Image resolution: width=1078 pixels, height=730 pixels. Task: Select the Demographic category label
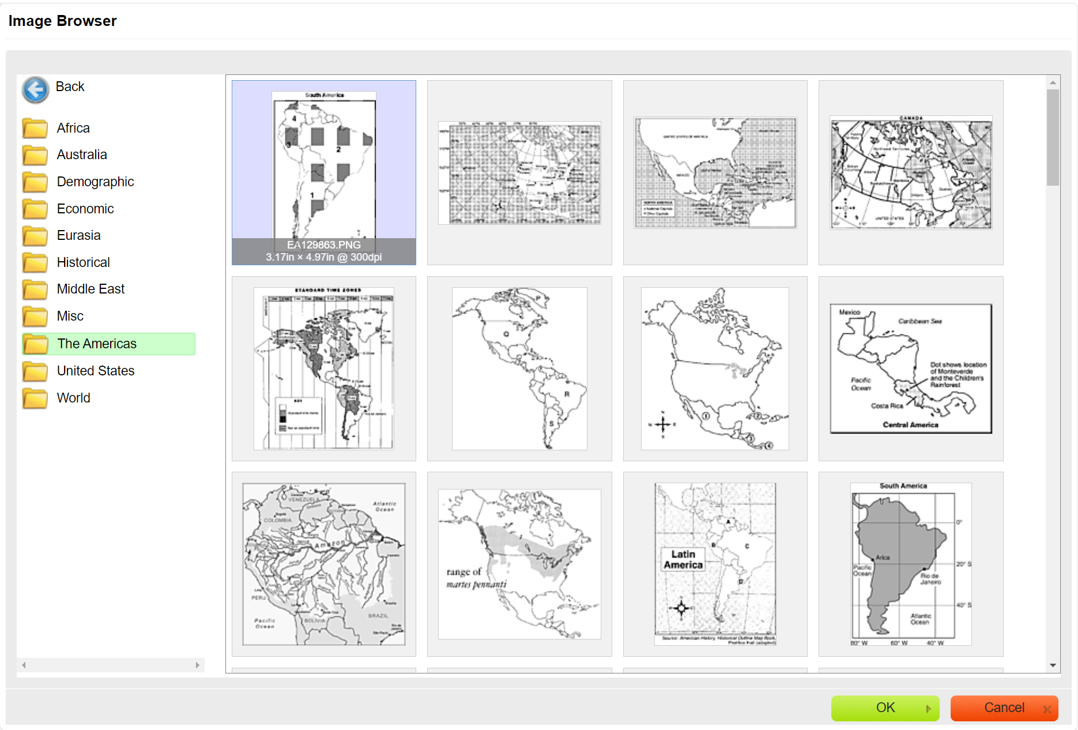(95, 182)
